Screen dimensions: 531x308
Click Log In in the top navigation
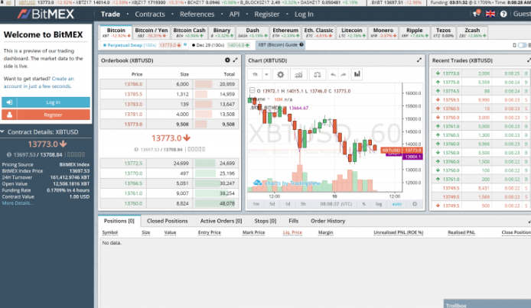[x=304, y=15]
